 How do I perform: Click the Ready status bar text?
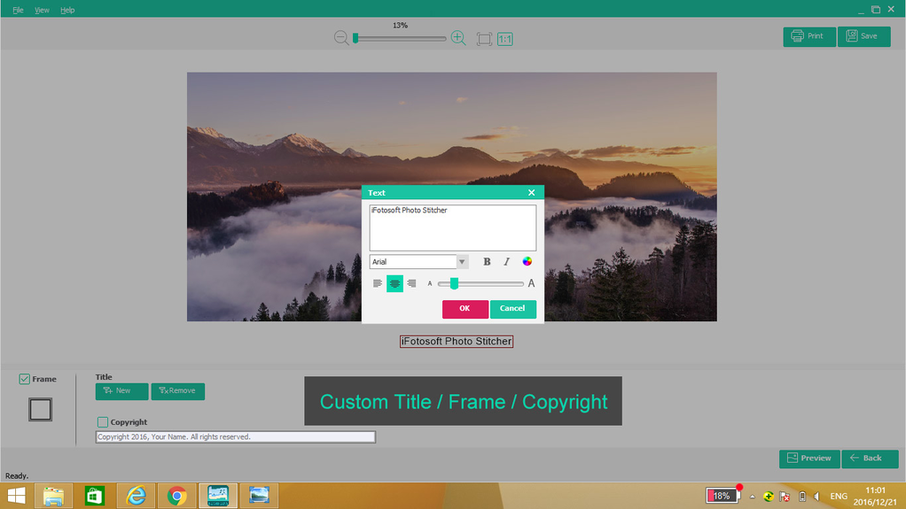click(x=17, y=476)
